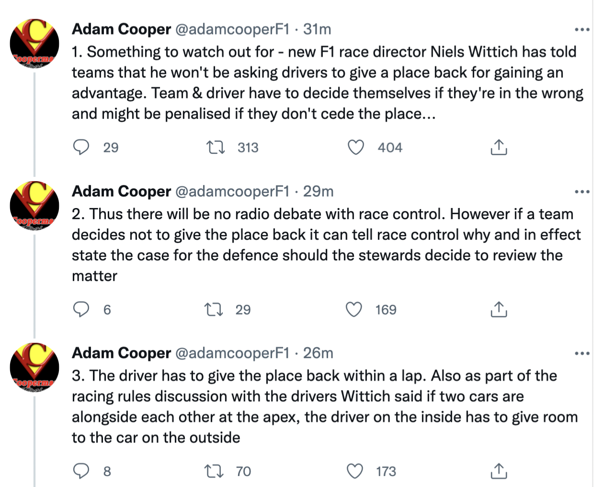Like the first tweet with 404 likes

pyautogui.click(x=355, y=147)
